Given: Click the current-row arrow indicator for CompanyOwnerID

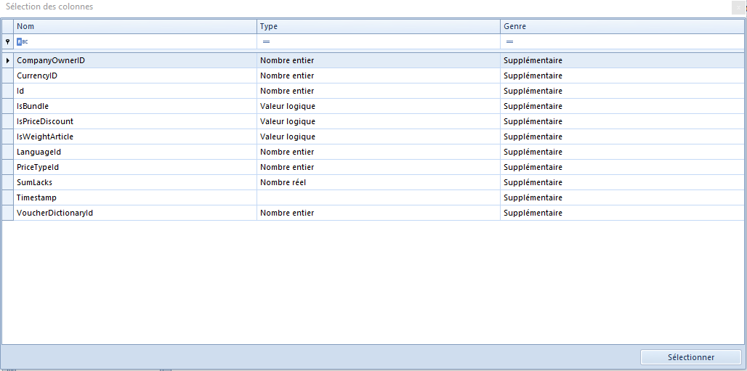Looking at the screenshot, I should point(7,61).
